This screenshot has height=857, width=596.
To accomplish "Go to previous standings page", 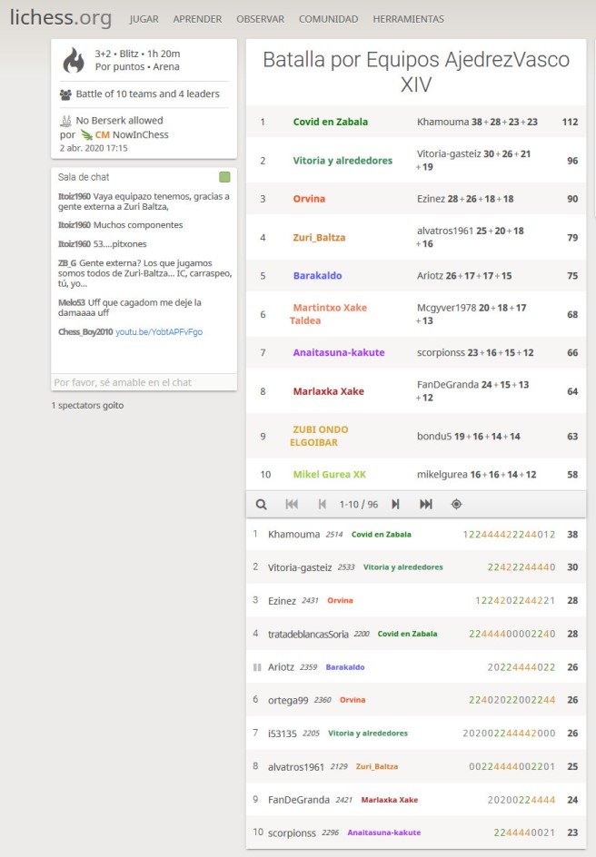I will (322, 504).
